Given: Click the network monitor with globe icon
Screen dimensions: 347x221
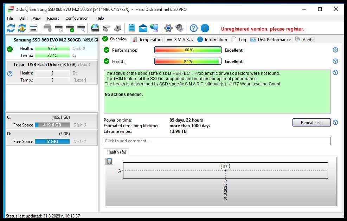Looking at the screenshot, I should [x=154, y=28].
